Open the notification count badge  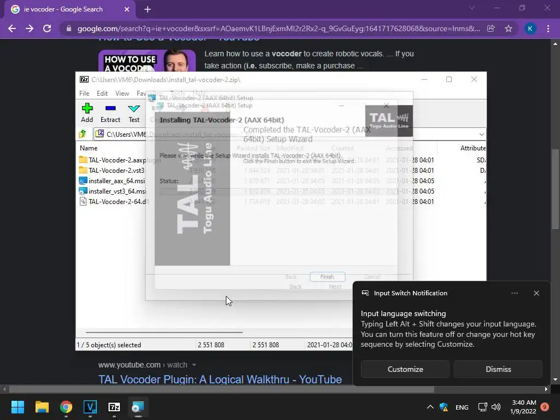tap(545, 407)
